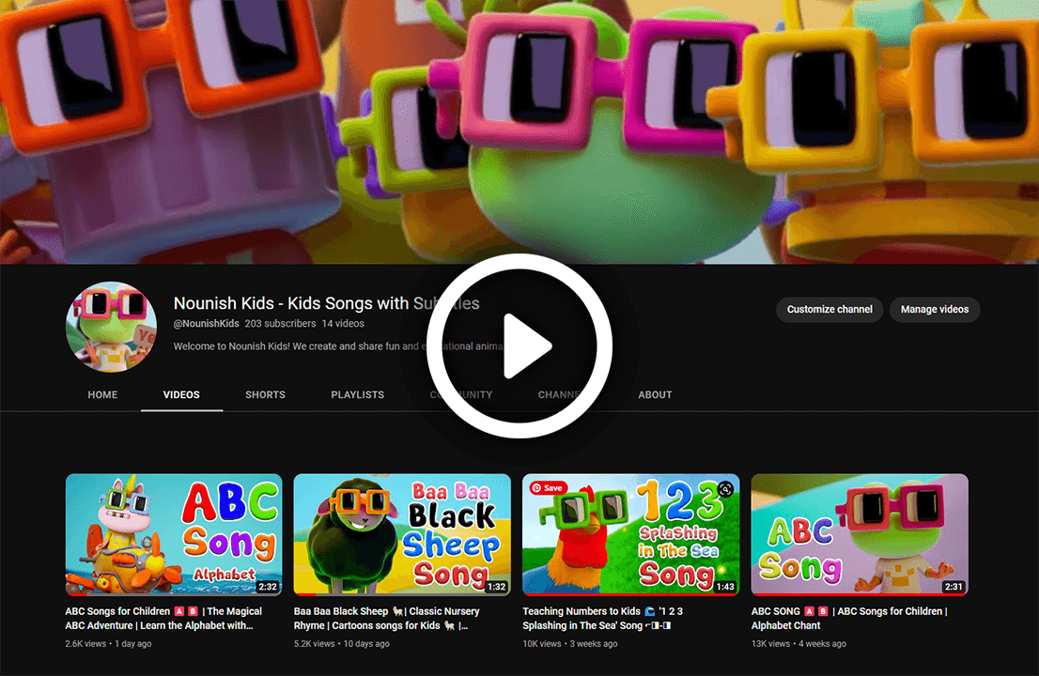The height and width of the screenshot is (676, 1039).
Task: Click the Pinterest Save badge on the 123 thumbnail
Action: pos(547,488)
